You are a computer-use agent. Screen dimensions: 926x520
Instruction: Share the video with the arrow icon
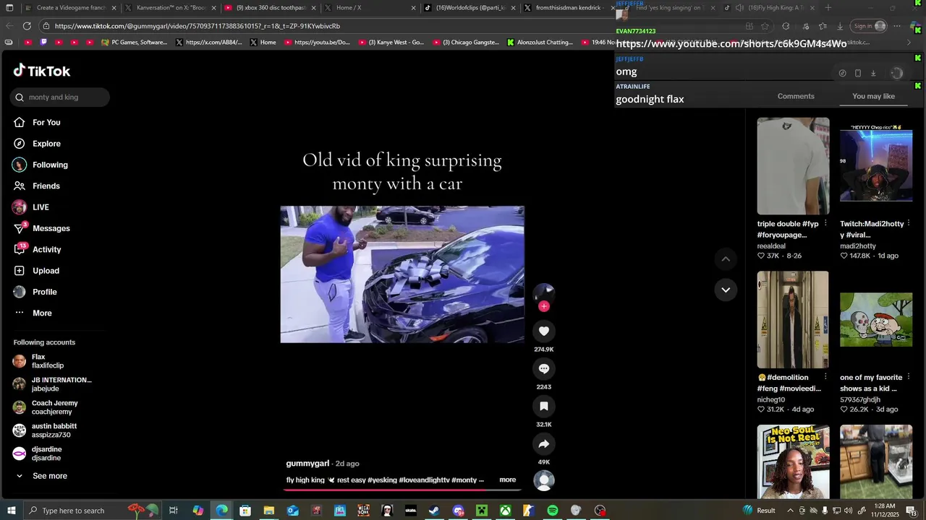coord(544,443)
